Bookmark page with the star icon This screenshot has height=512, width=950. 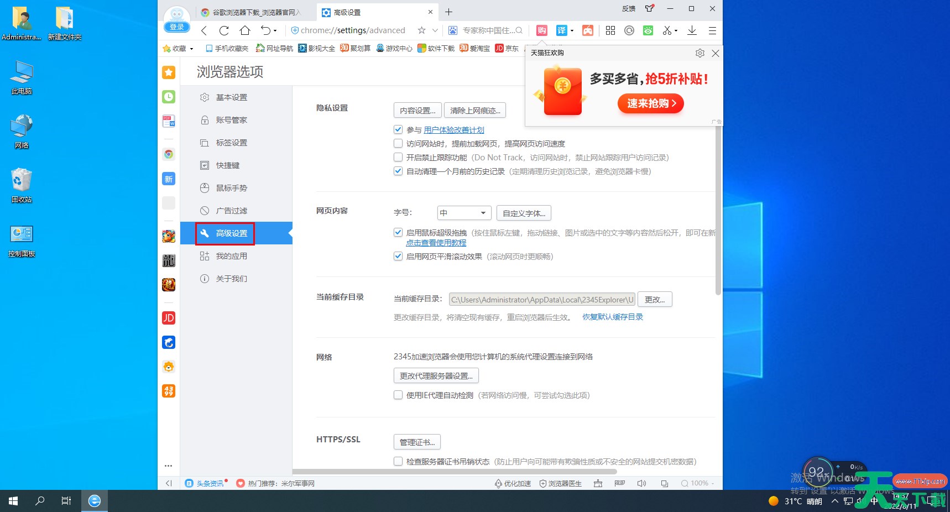(x=421, y=30)
